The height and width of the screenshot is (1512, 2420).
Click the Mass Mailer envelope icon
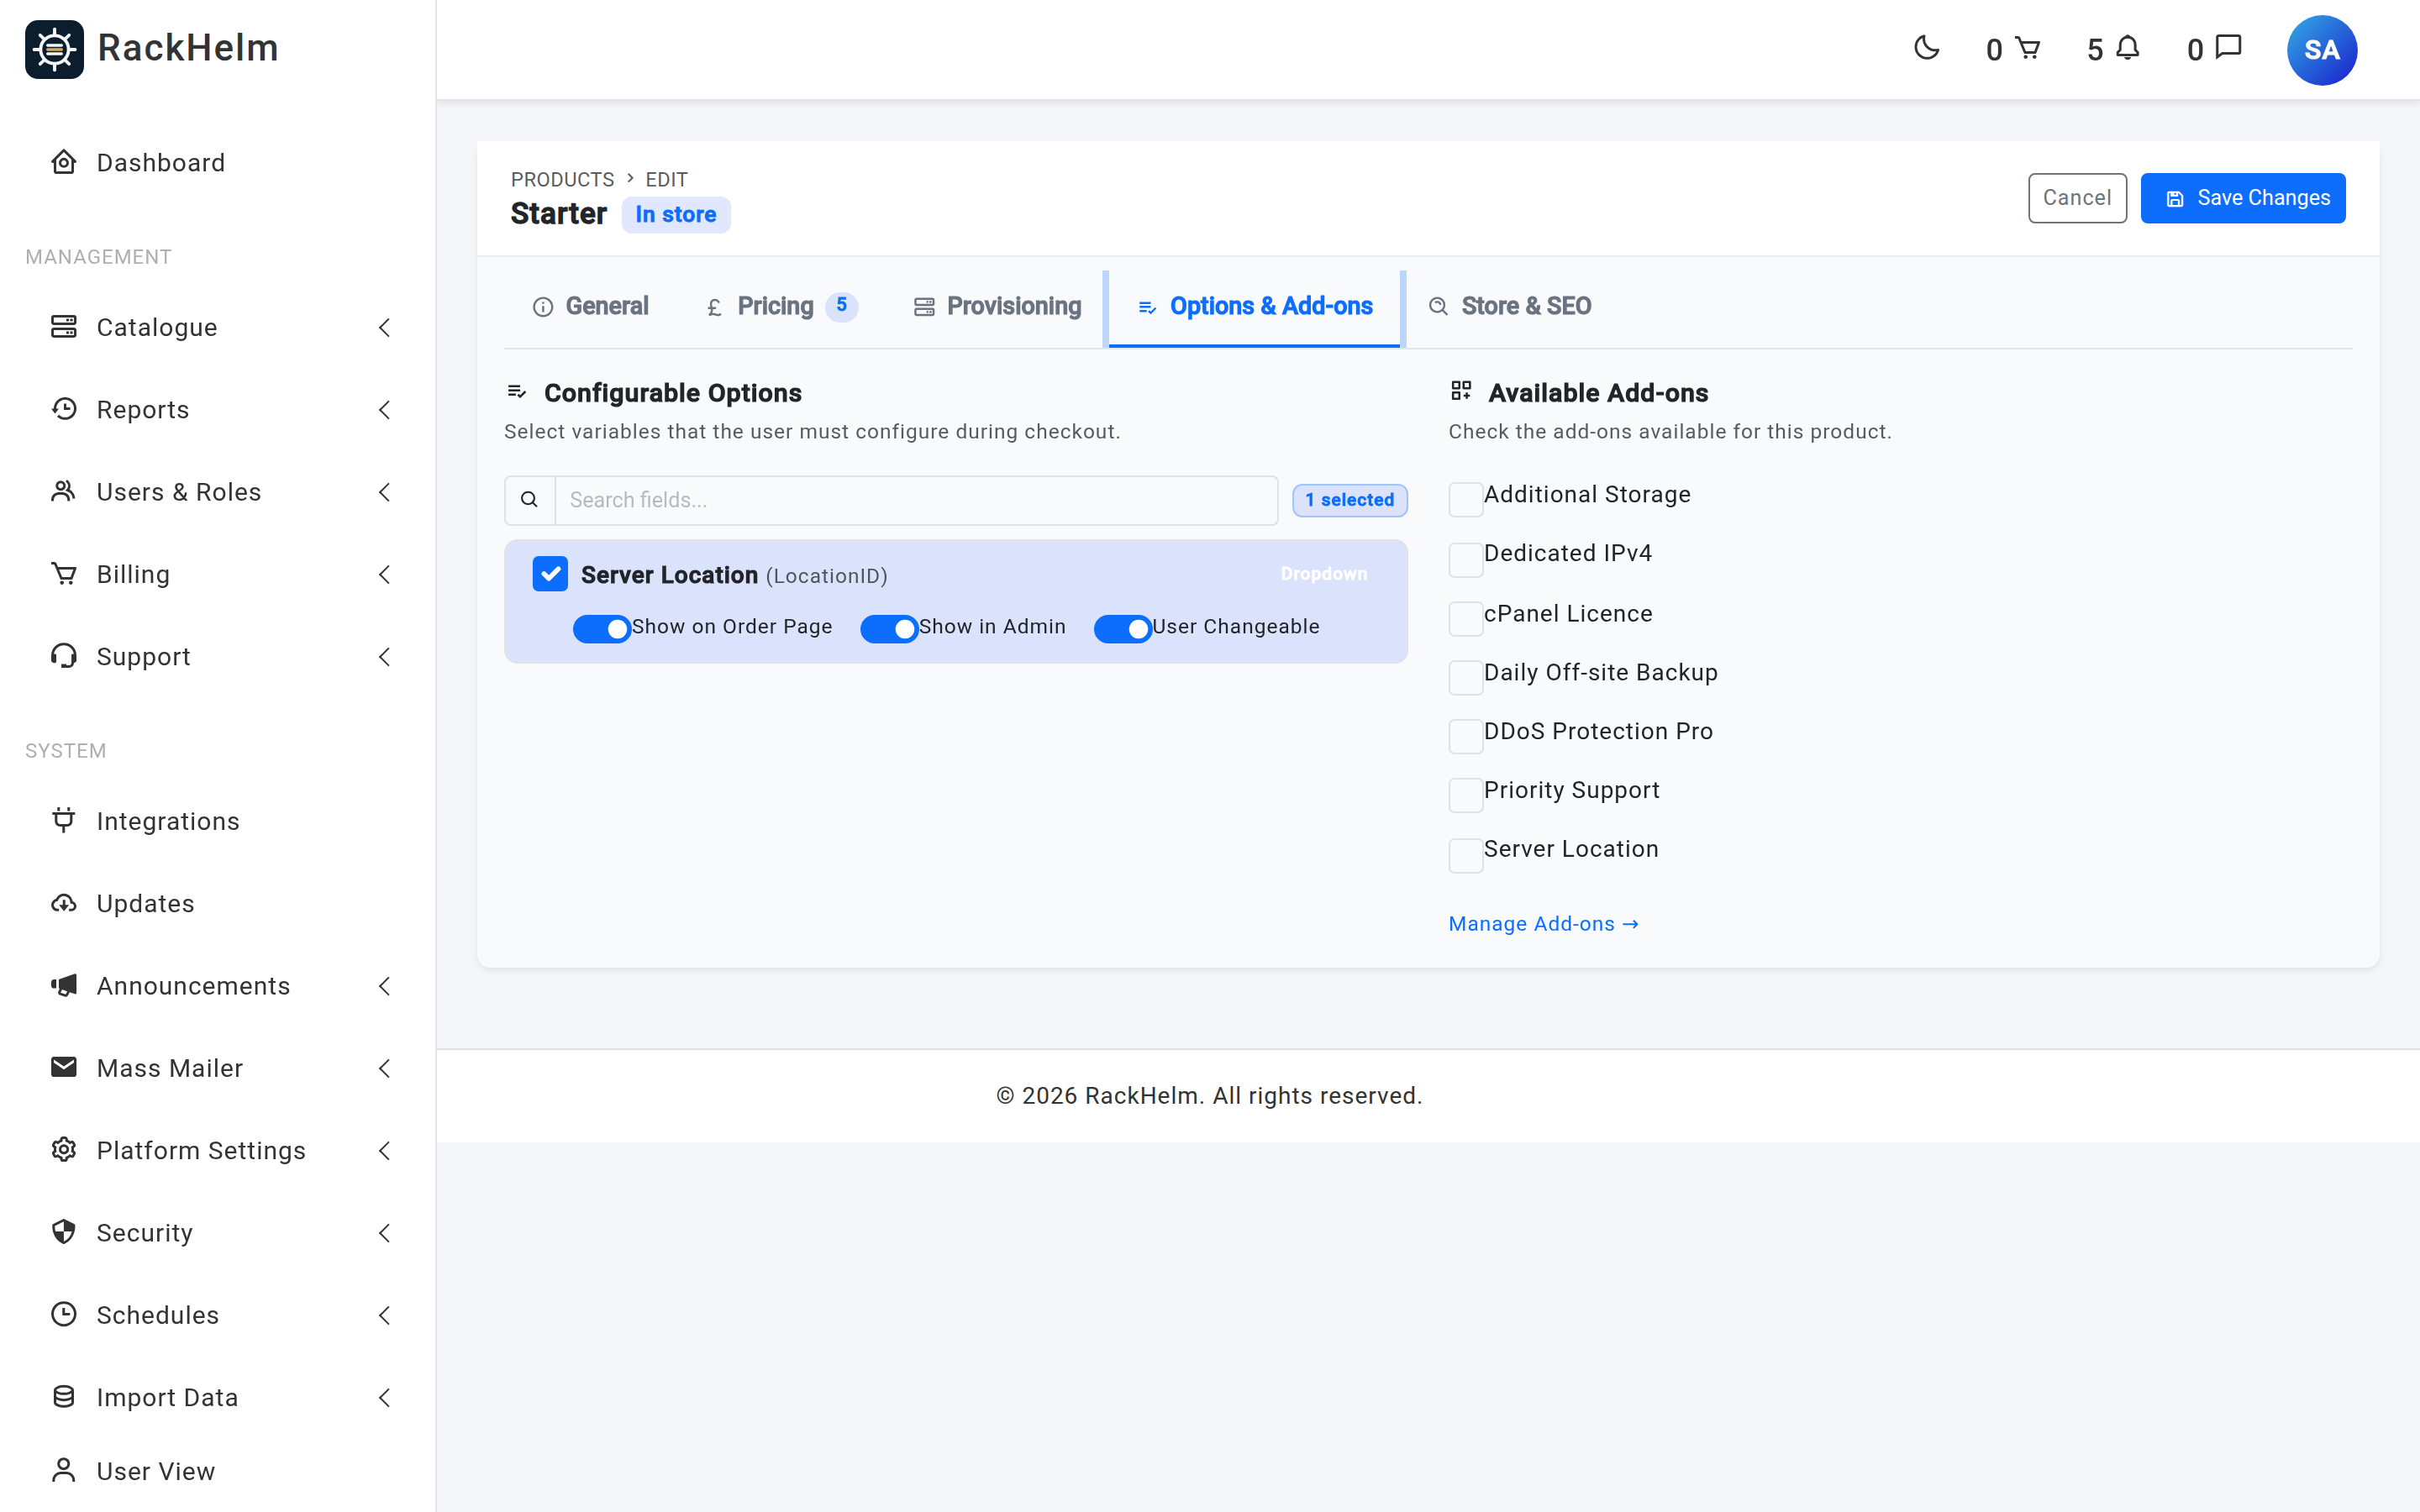click(x=64, y=1067)
